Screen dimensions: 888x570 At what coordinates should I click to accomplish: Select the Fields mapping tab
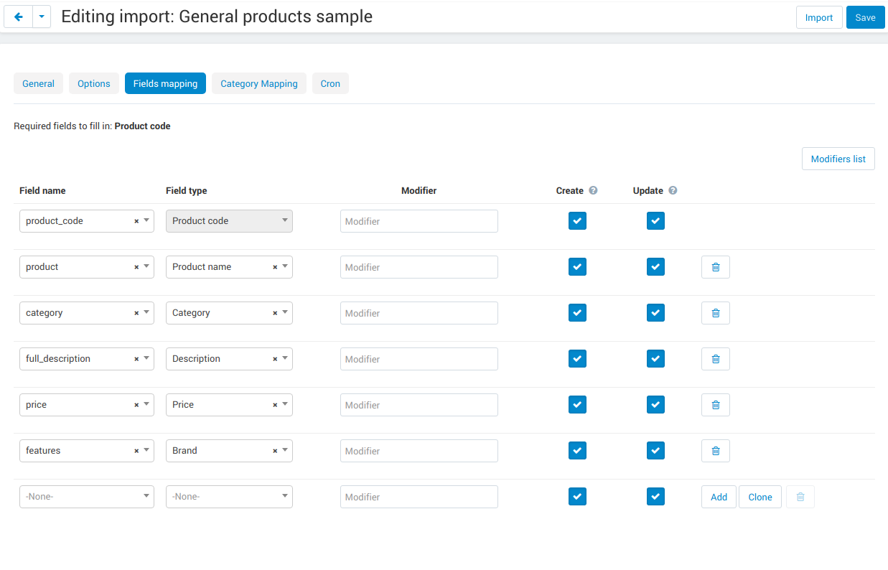(x=165, y=83)
